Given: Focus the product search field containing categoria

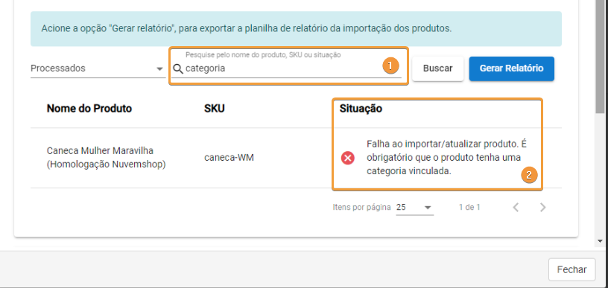Looking at the screenshot, I should point(286,68).
